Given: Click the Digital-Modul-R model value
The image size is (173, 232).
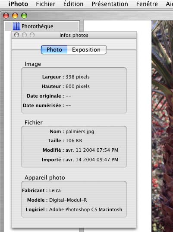Looking at the screenshot, I should click(68, 200).
